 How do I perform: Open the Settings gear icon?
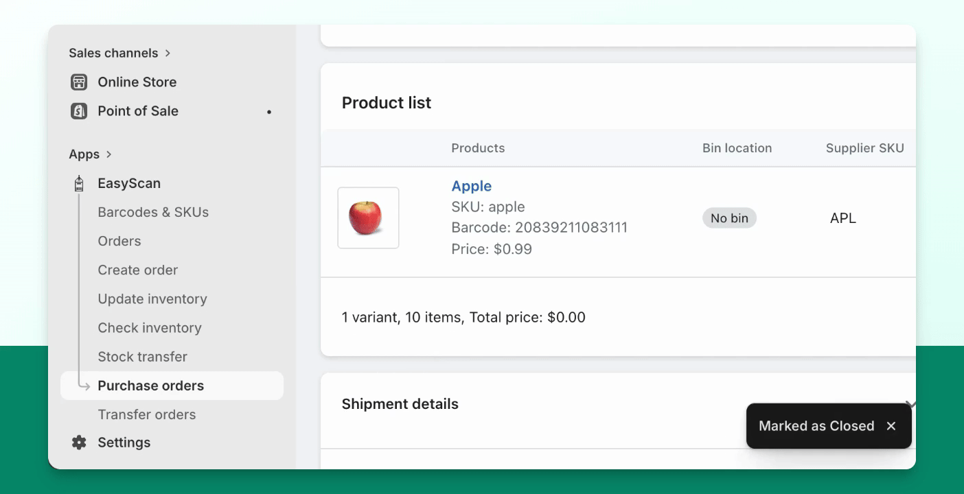click(x=79, y=443)
